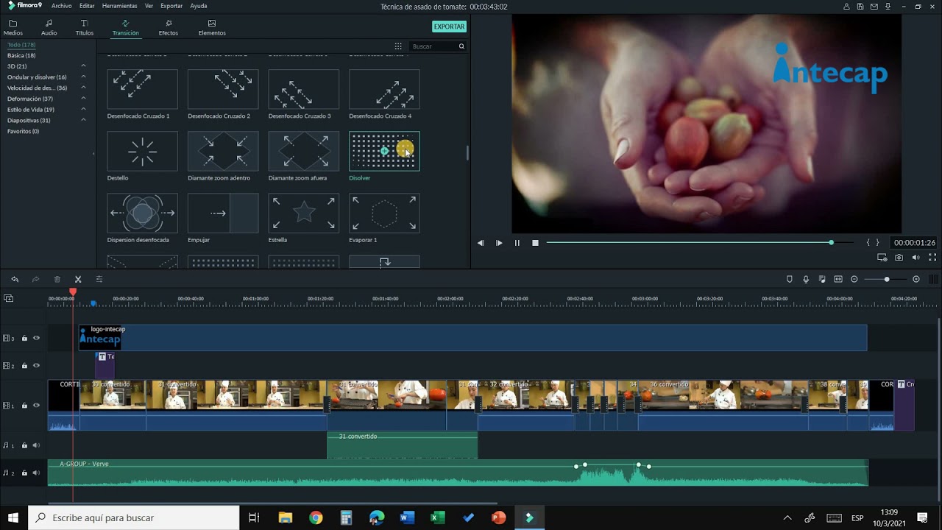Open the Elementos tab
This screenshot has height=530, width=942.
click(212, 27)
